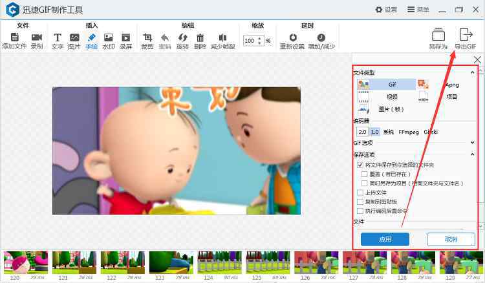The image size is (485, 283).
Task: Open the 菜单 hamburger menu
Action: pos(418,10)
